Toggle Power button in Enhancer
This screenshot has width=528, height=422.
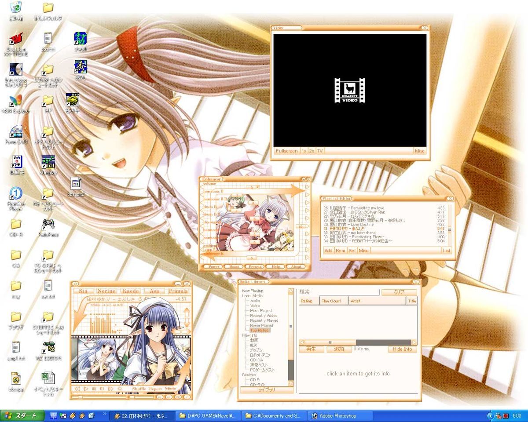214,266
